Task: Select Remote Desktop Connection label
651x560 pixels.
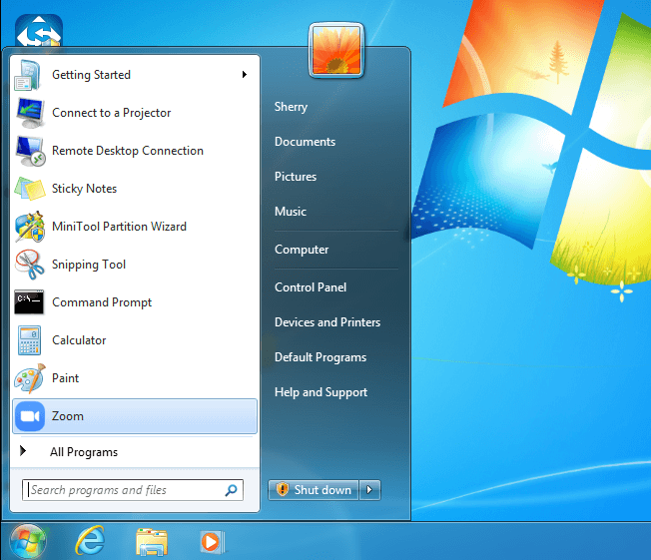Action: click(128, 151)
